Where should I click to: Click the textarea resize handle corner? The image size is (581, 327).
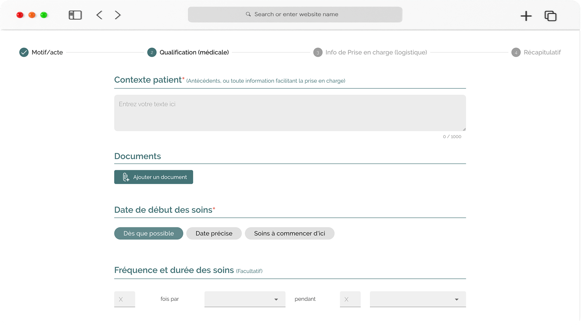pos(464,129)
